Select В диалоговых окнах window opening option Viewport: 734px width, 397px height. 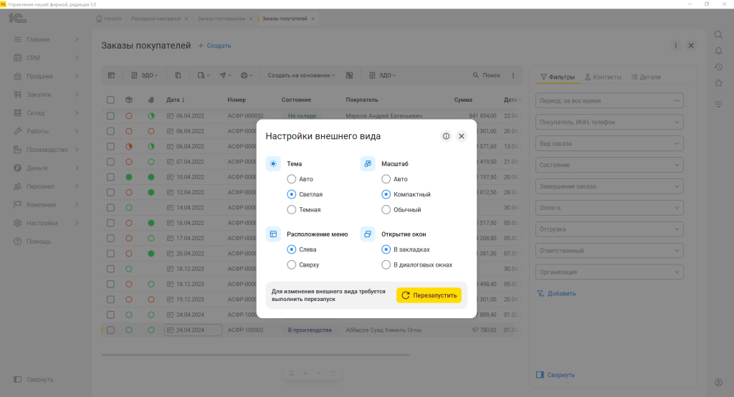pyautogui.click(x=386, y=265)
